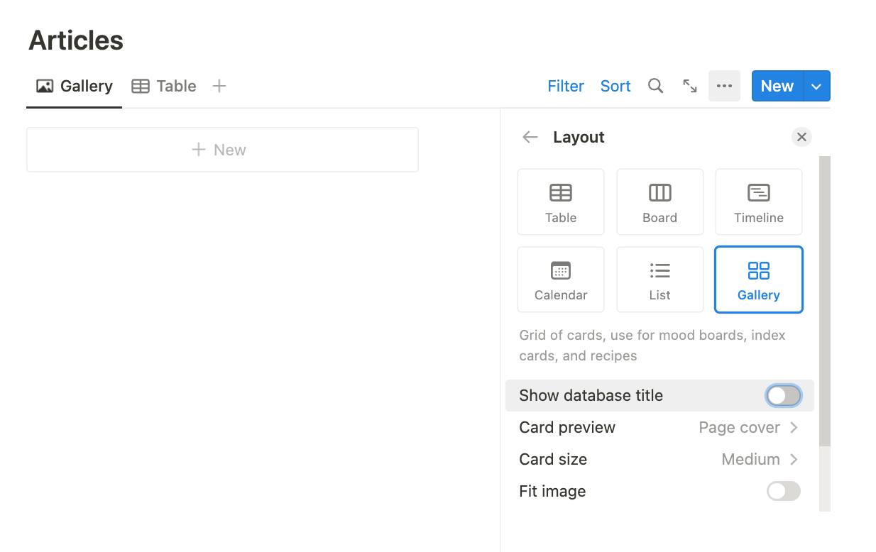Choose the Board layout option
The width and height of the screenshot is (876, 552).
pyautogui.click(x=660, y=202)
